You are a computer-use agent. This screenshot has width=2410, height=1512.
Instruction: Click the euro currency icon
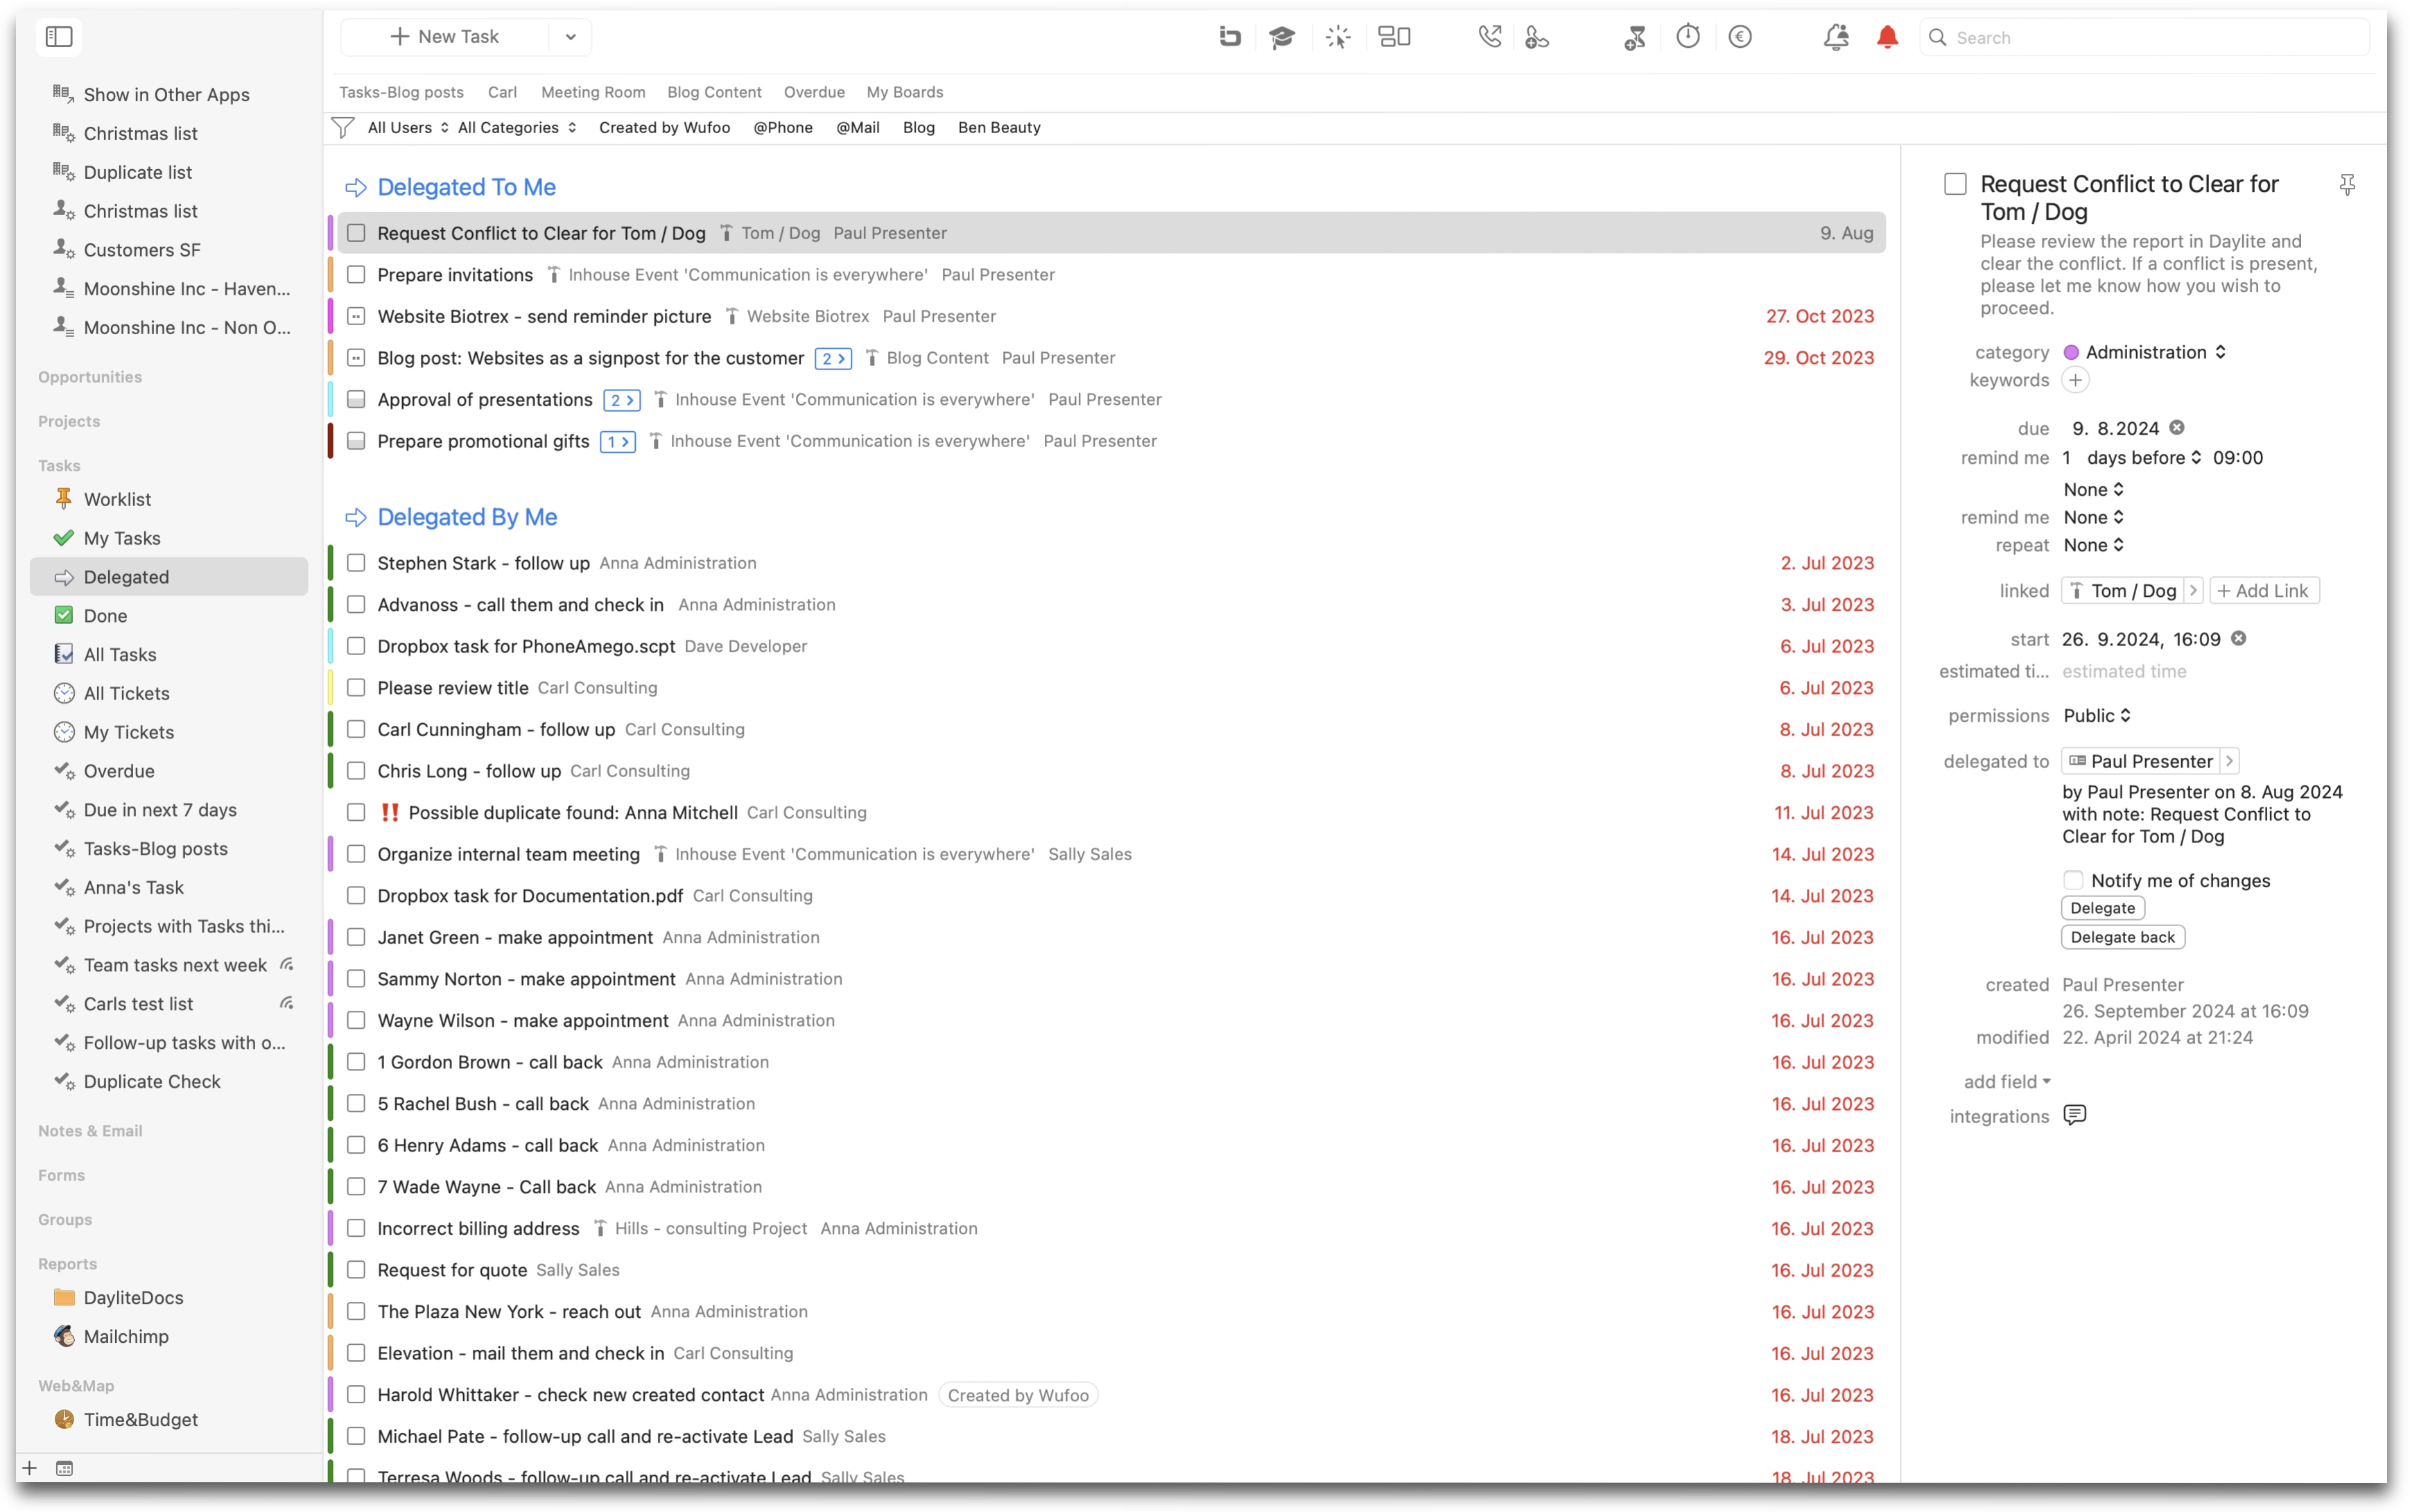click(x=1739, y=37)
